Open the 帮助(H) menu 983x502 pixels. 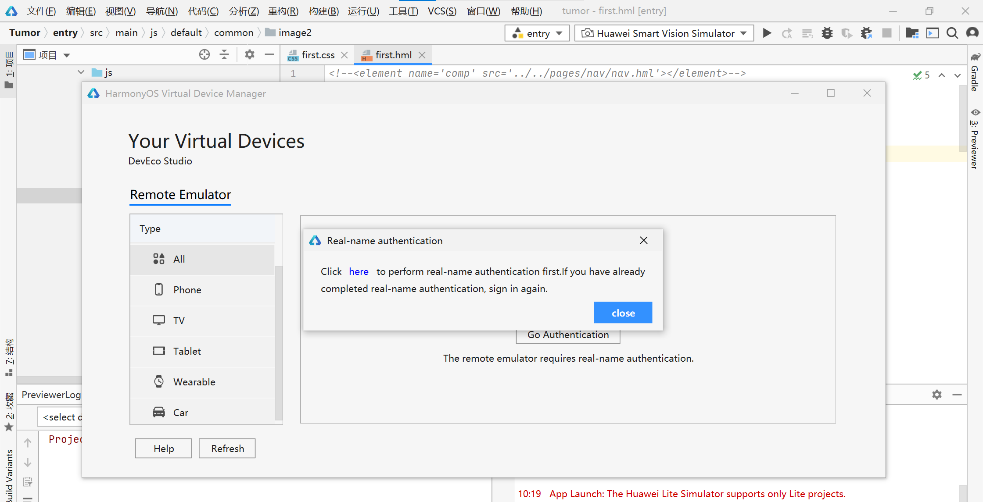tap(526, 11)
